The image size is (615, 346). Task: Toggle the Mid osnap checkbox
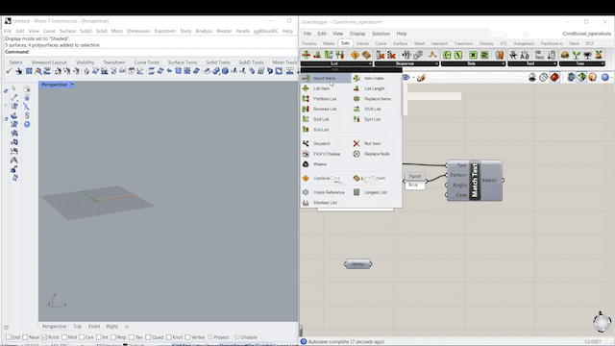pos(64,337)
